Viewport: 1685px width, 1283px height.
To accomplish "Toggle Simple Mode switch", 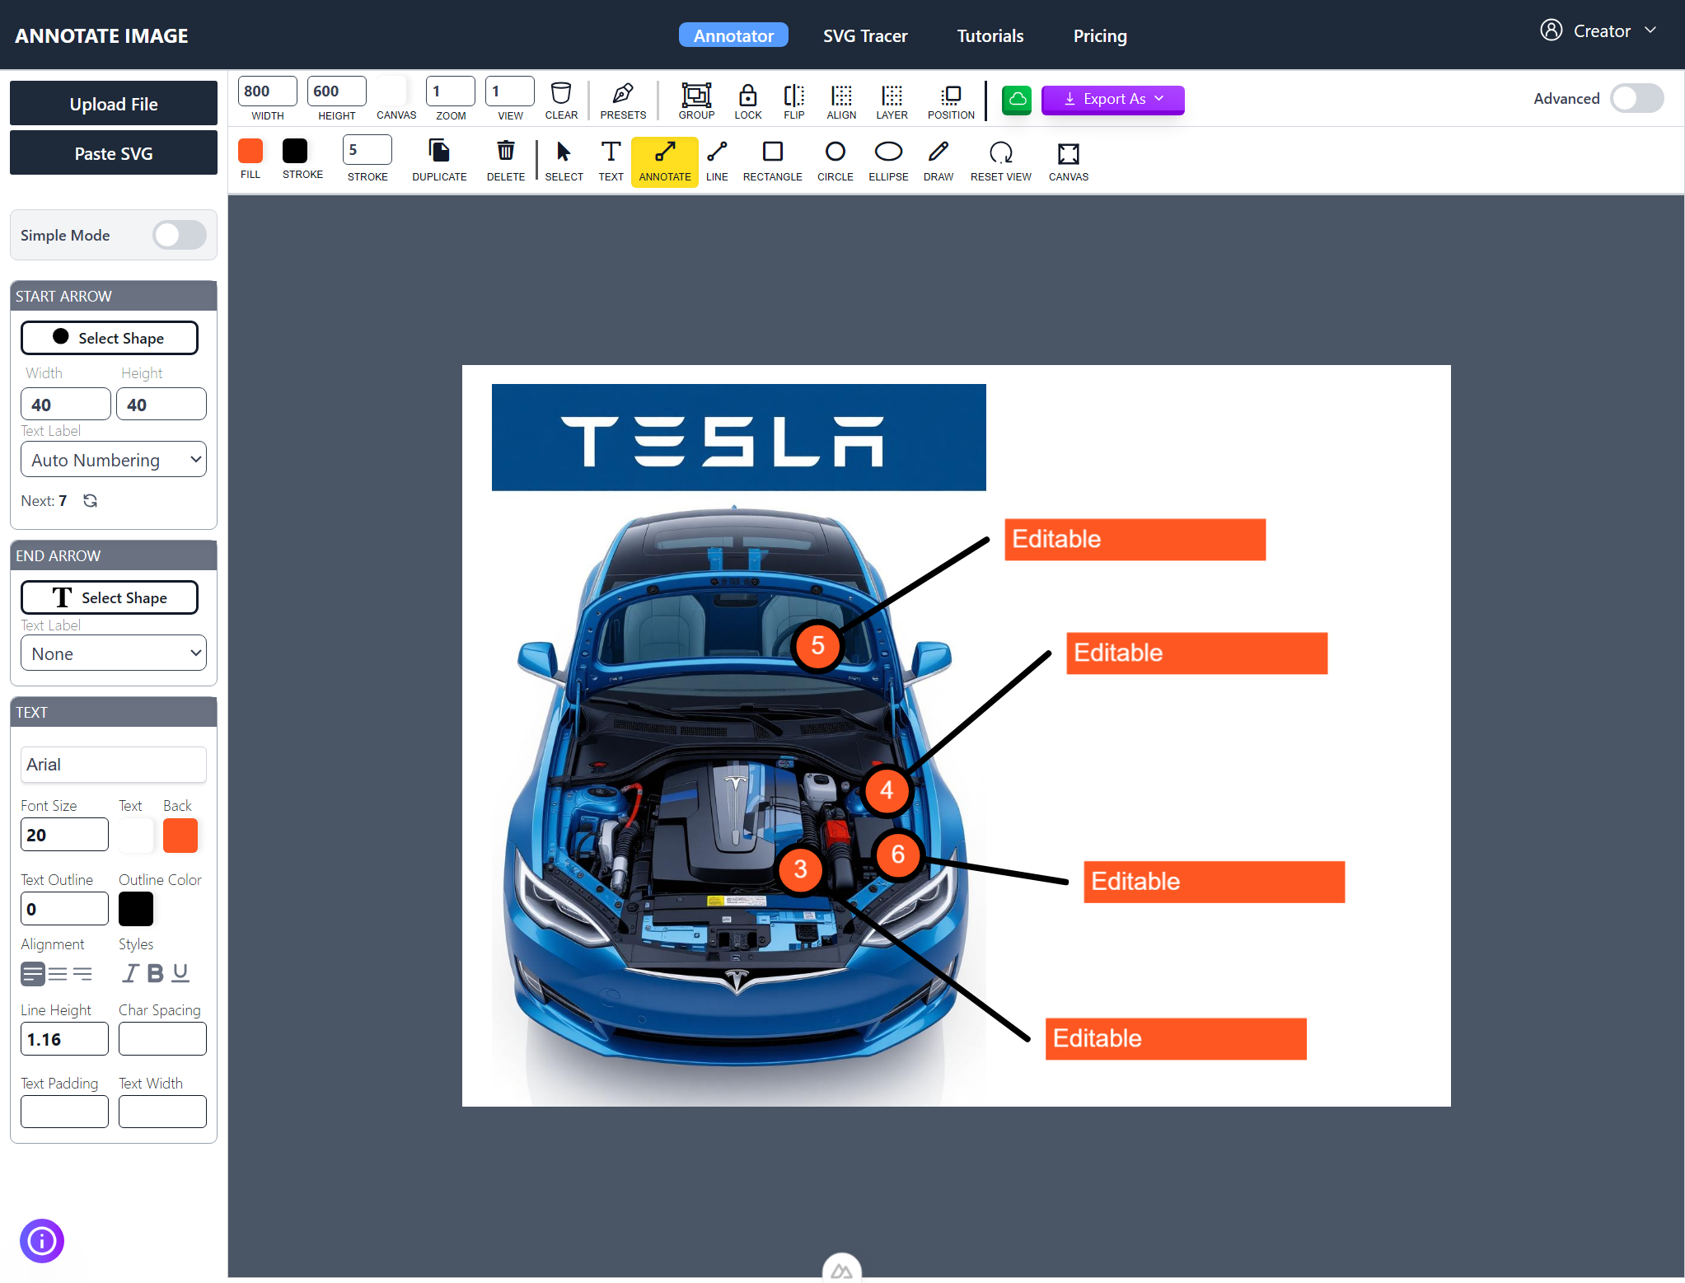I will click(179, 235).
